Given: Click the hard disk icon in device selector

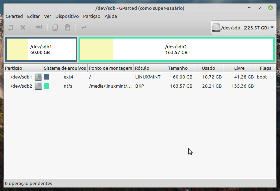Looking at the screenshot, I should coord(216,28).
